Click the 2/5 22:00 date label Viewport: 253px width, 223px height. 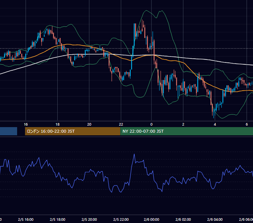point(121,219)
